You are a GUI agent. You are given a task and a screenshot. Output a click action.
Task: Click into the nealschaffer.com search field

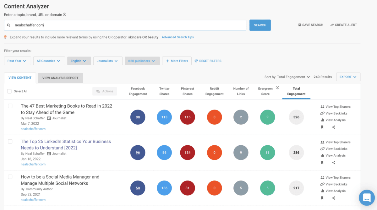click(x=129, y=25)
